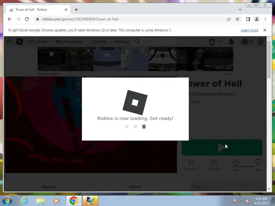Viewport: 275px width, 206px height.
Task: Open the Roblox user avatar profile
Action: pos(212,42)
